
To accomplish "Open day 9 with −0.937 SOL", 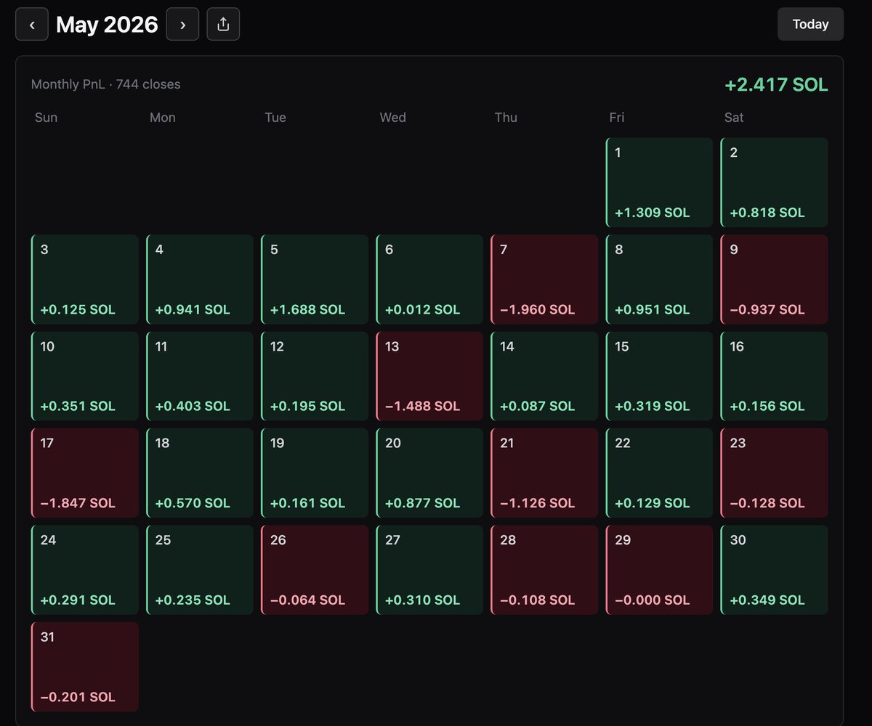I will point(775,280).
